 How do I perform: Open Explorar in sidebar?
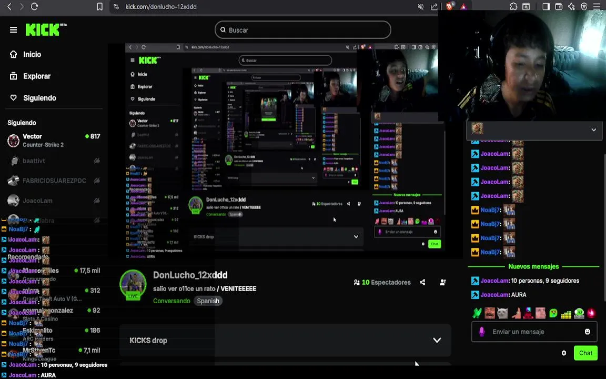coord(37,76)
